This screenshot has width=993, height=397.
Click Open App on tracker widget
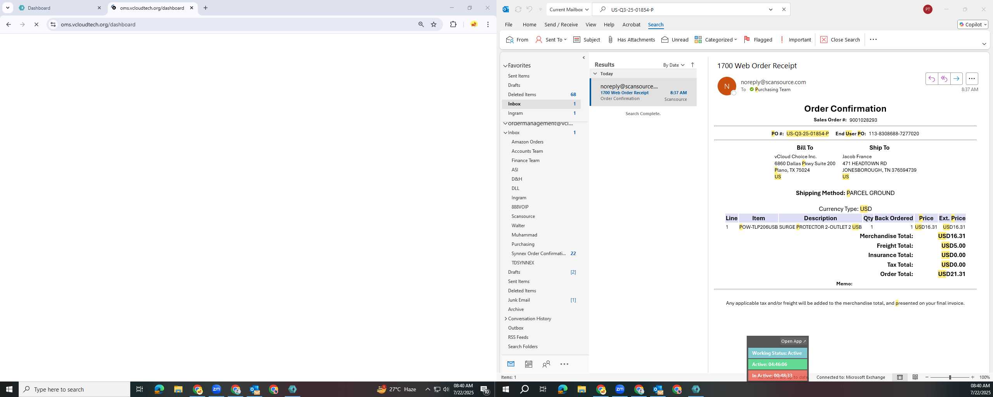point(793,341)
